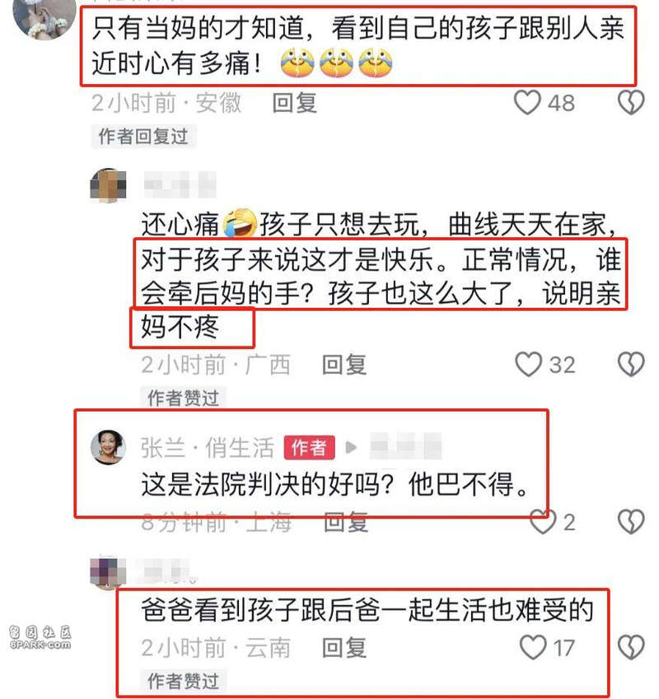Reply to 张兰's Shanghai comment
This screenshot has height=699, width=659.
tap(346, 522)
